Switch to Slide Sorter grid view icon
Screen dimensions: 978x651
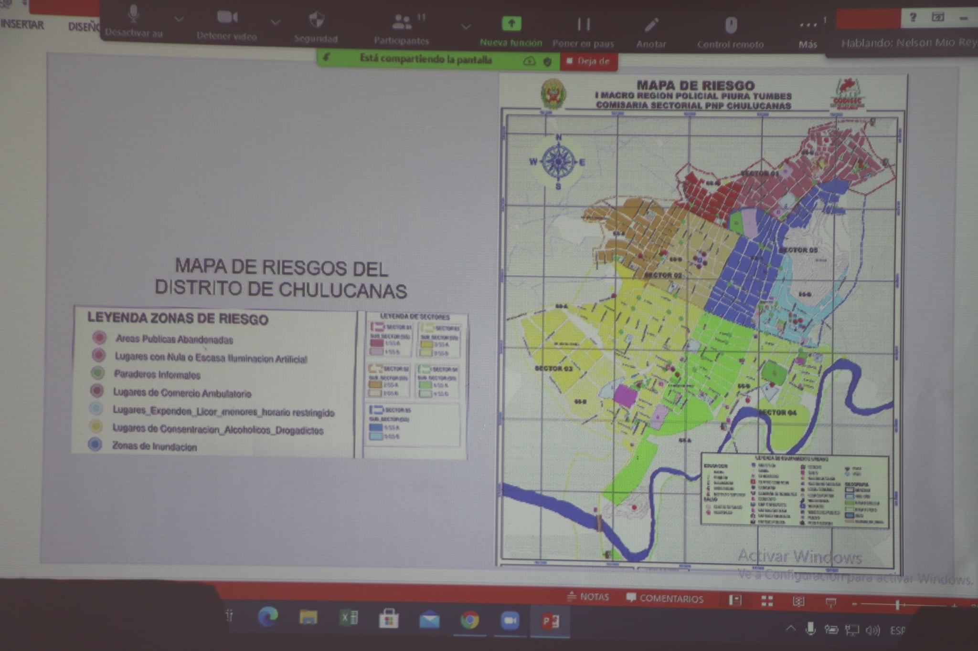(x=767, y=601)
